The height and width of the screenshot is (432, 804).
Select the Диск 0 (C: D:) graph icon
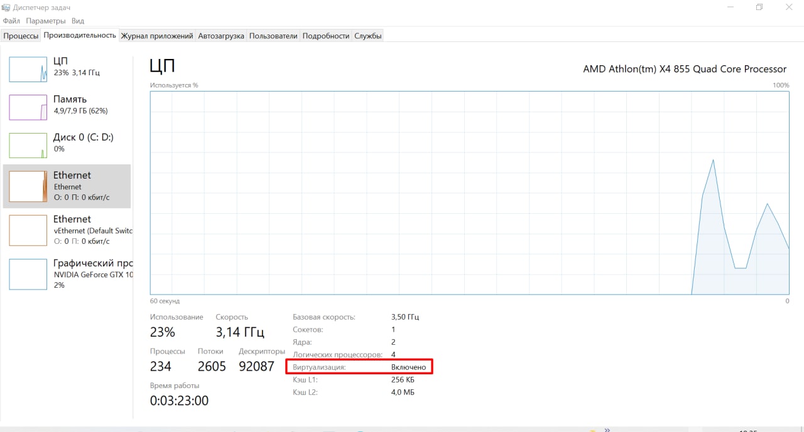coord(28,145)
